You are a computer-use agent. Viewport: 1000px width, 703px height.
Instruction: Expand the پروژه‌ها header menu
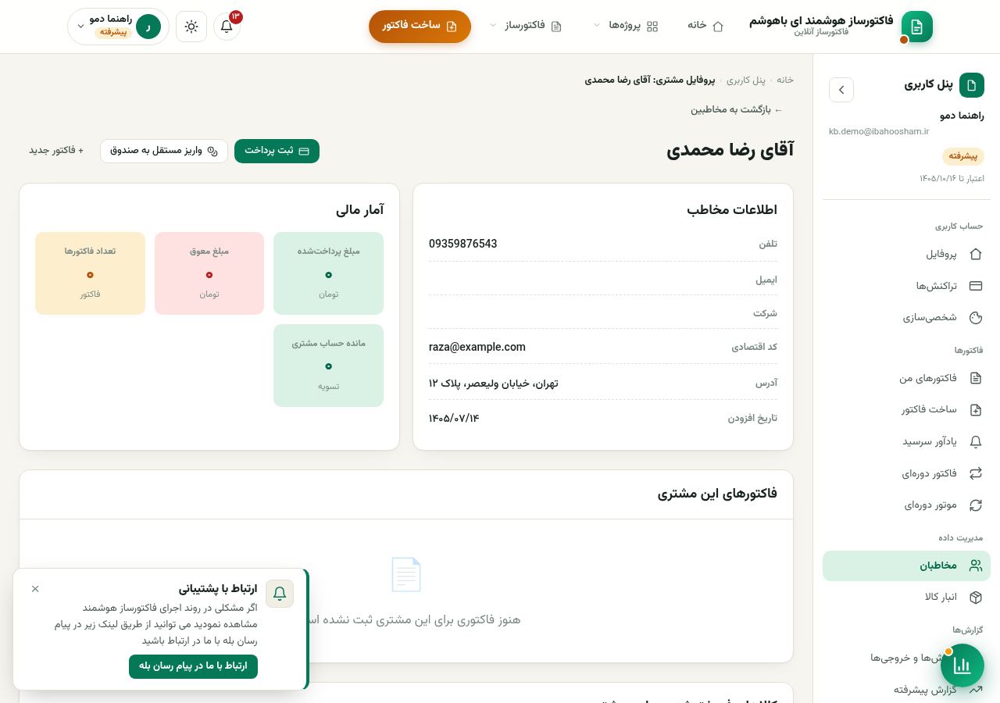tap(626, 26)
